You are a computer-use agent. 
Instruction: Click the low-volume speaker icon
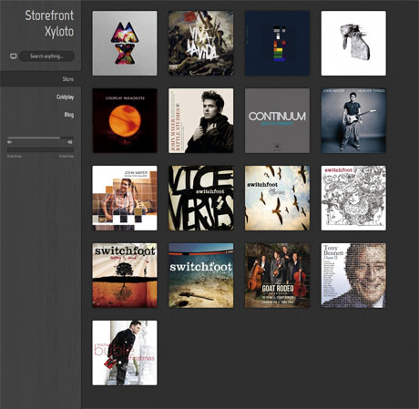[10, 142]
